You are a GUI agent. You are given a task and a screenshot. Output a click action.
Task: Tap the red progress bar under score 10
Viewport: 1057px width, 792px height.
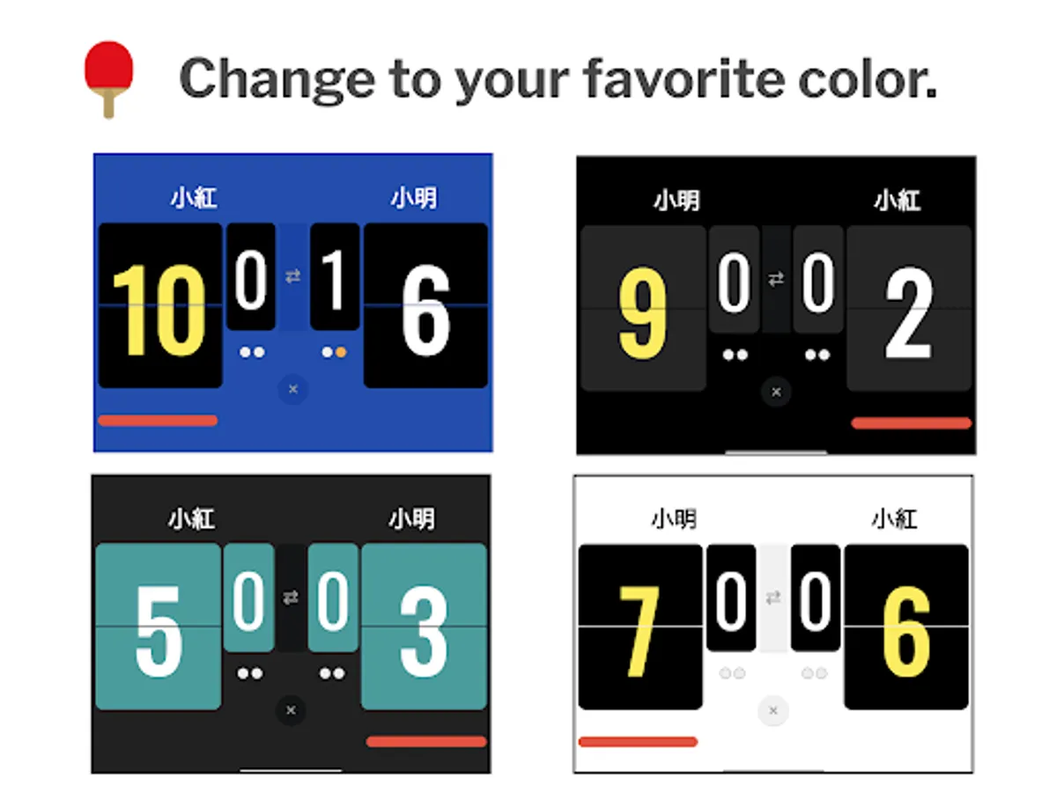[x=158, y=422]
